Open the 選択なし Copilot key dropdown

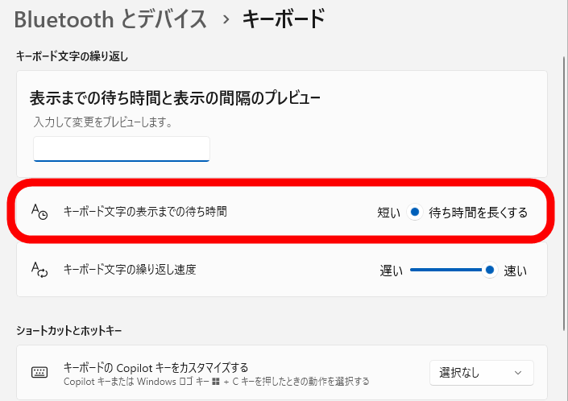coord(481,373)
